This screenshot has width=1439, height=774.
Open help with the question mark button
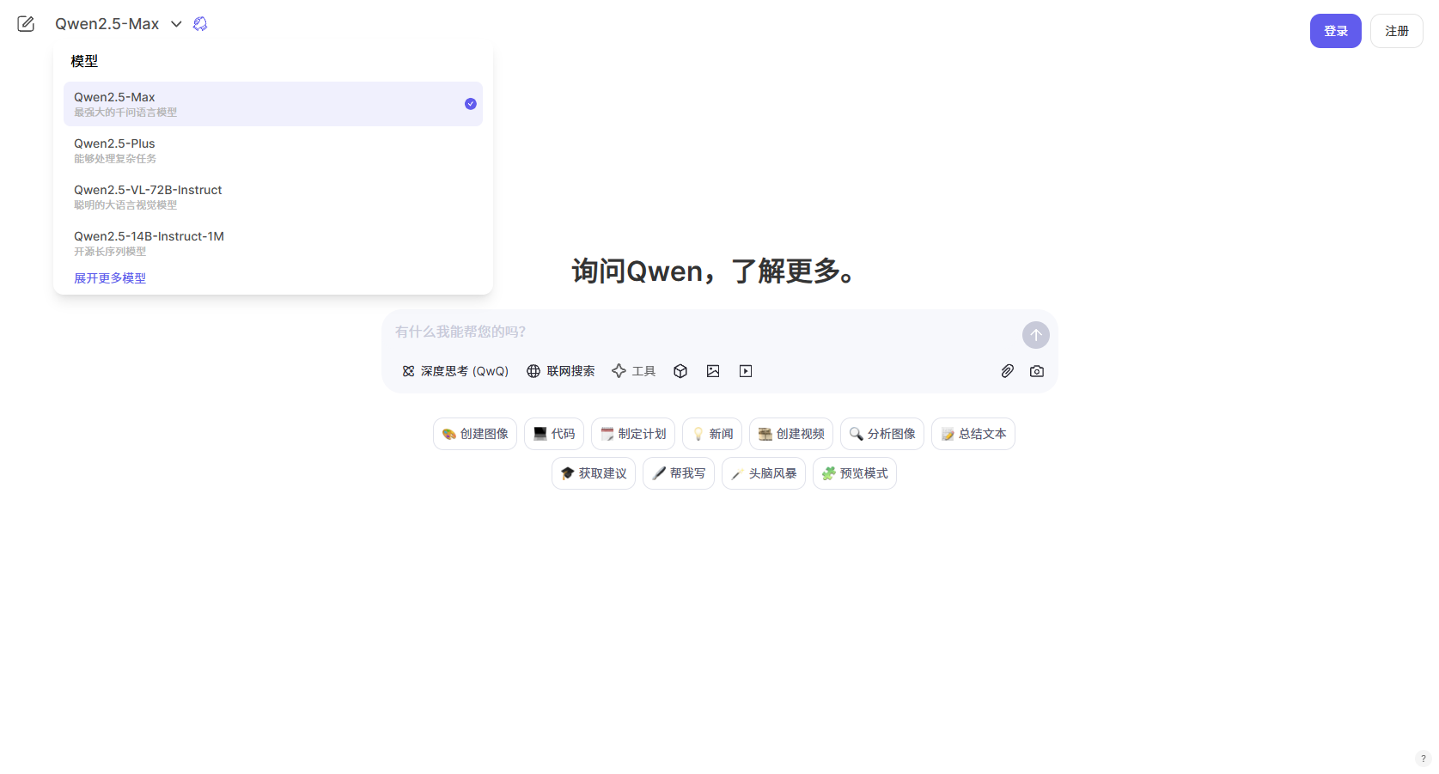click(x=1424, y=759)
